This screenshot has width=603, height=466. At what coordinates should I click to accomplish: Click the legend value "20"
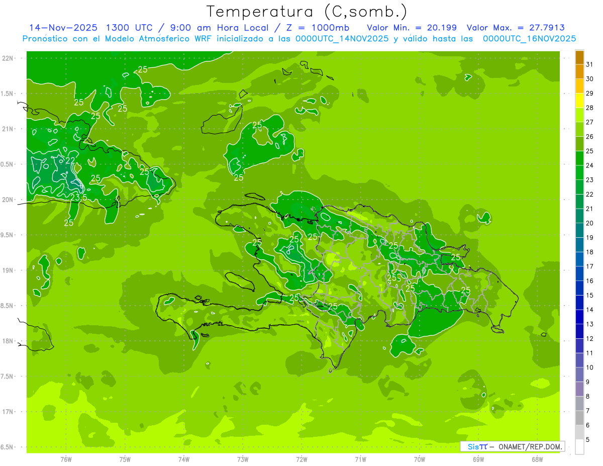tap(589, 223)
